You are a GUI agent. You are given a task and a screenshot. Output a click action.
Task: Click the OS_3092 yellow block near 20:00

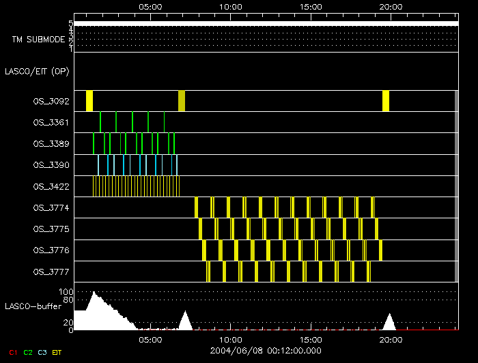coord(386,100)
